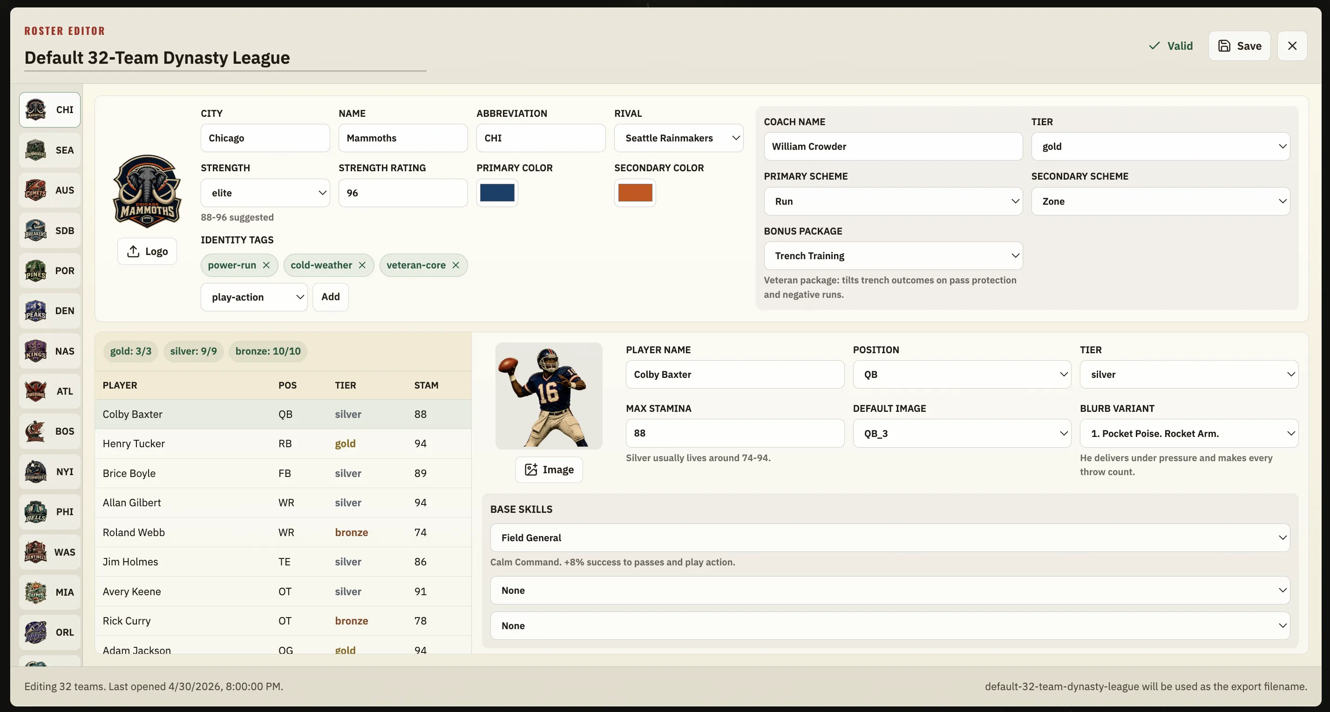The height and width of the screenshot is (712, 1330).
Task: Click the large Chicago Mammoths logo image
Action: tap(147, 191)
